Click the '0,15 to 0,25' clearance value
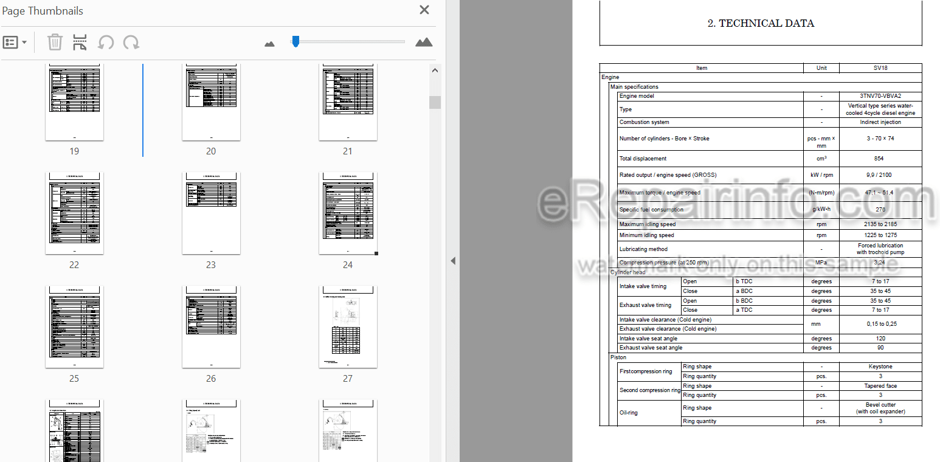The image size is (940, 462). (x=882, y=324)
